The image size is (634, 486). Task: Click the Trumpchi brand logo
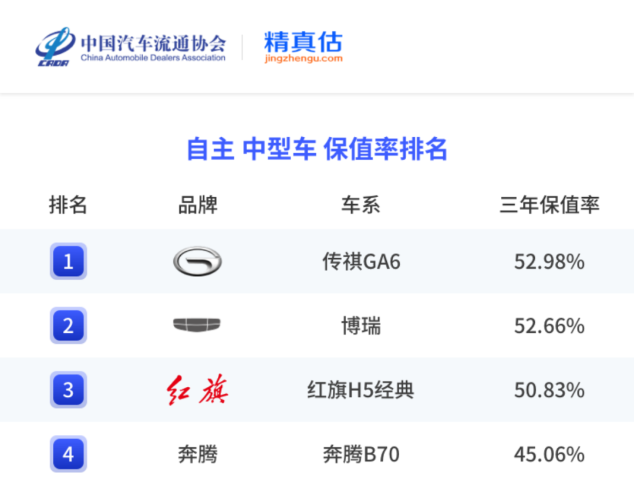coord(197,261)
